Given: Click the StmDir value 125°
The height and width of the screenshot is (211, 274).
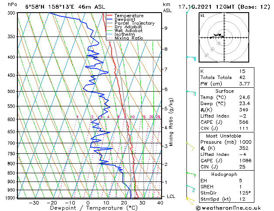Looking at the screenshot, I should 245,193.
